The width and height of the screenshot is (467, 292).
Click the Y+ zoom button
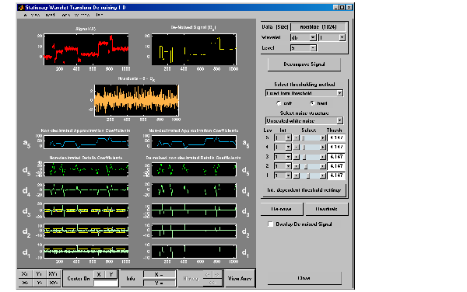39,274
